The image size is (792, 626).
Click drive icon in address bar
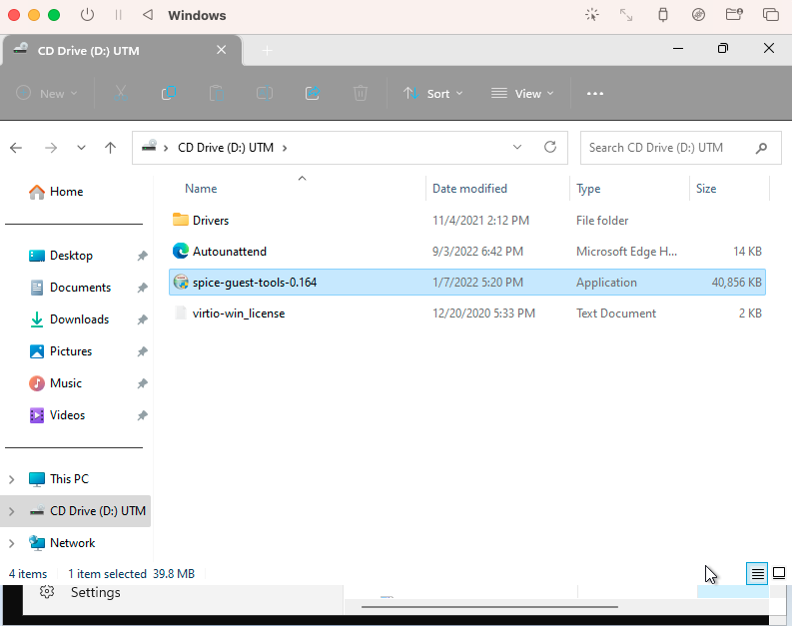point(149,146)
